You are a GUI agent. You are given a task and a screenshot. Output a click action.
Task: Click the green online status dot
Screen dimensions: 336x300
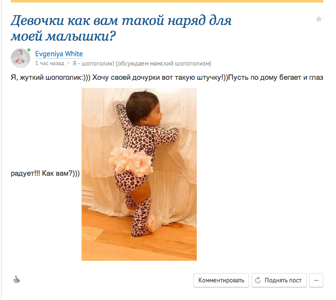(29, 50)
